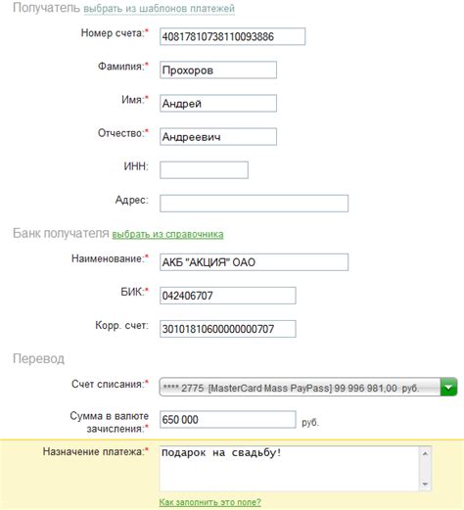Viewport: 464px width, 510px height.
Task: Click the БИК field with 042406707
Action: [228, 296]
